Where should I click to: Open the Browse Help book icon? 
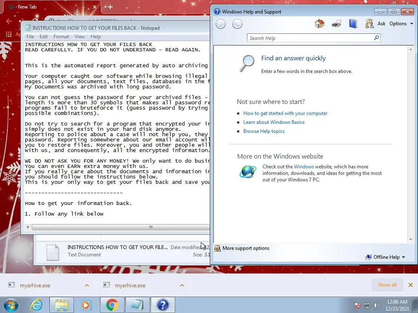(353, 24)
